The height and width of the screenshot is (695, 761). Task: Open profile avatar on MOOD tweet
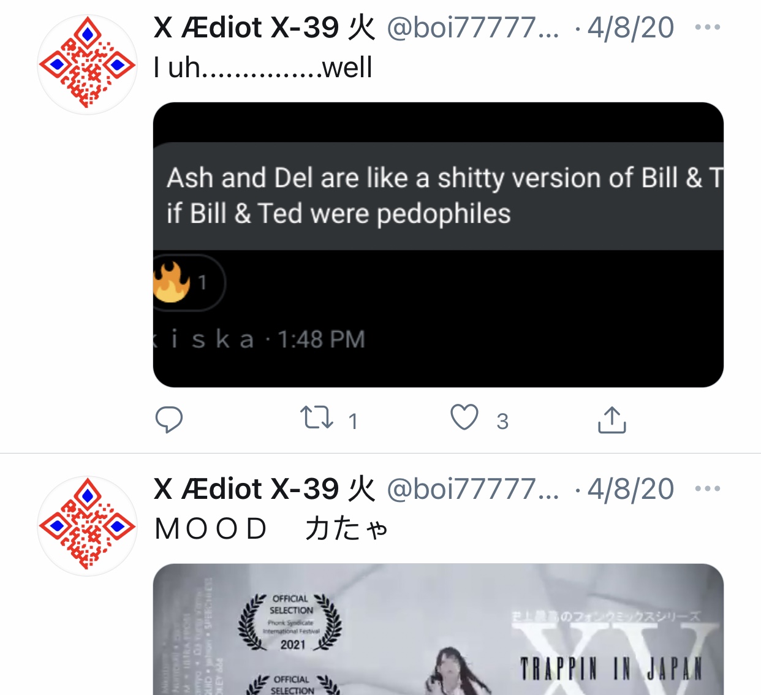(x=87, y=526)
